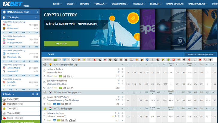
Task: Select Masa Tenisi (24) in sports list
Action: click(21, 118)
